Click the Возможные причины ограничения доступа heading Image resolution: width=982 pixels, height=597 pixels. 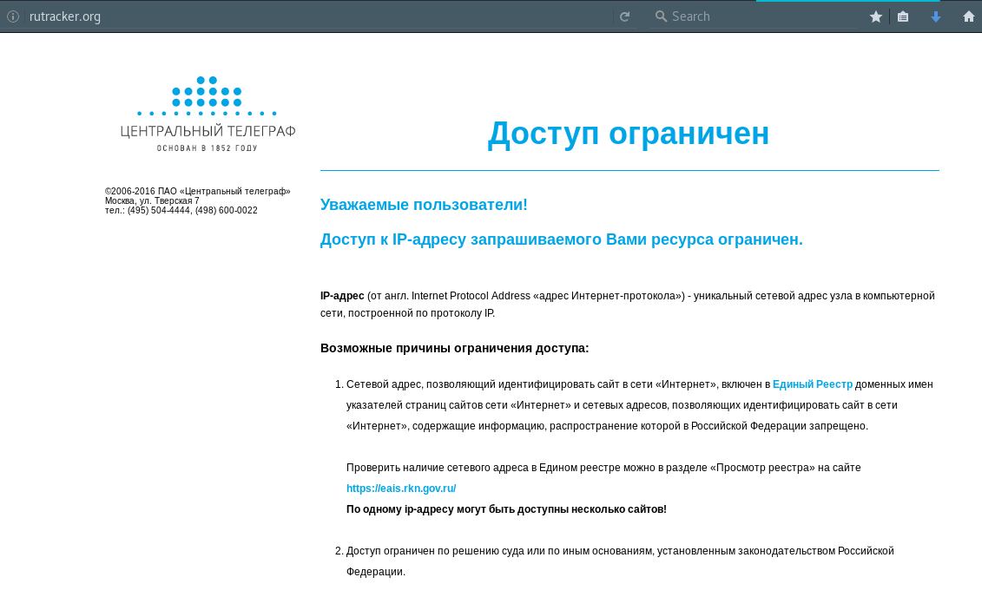click(x=454, y=348)
